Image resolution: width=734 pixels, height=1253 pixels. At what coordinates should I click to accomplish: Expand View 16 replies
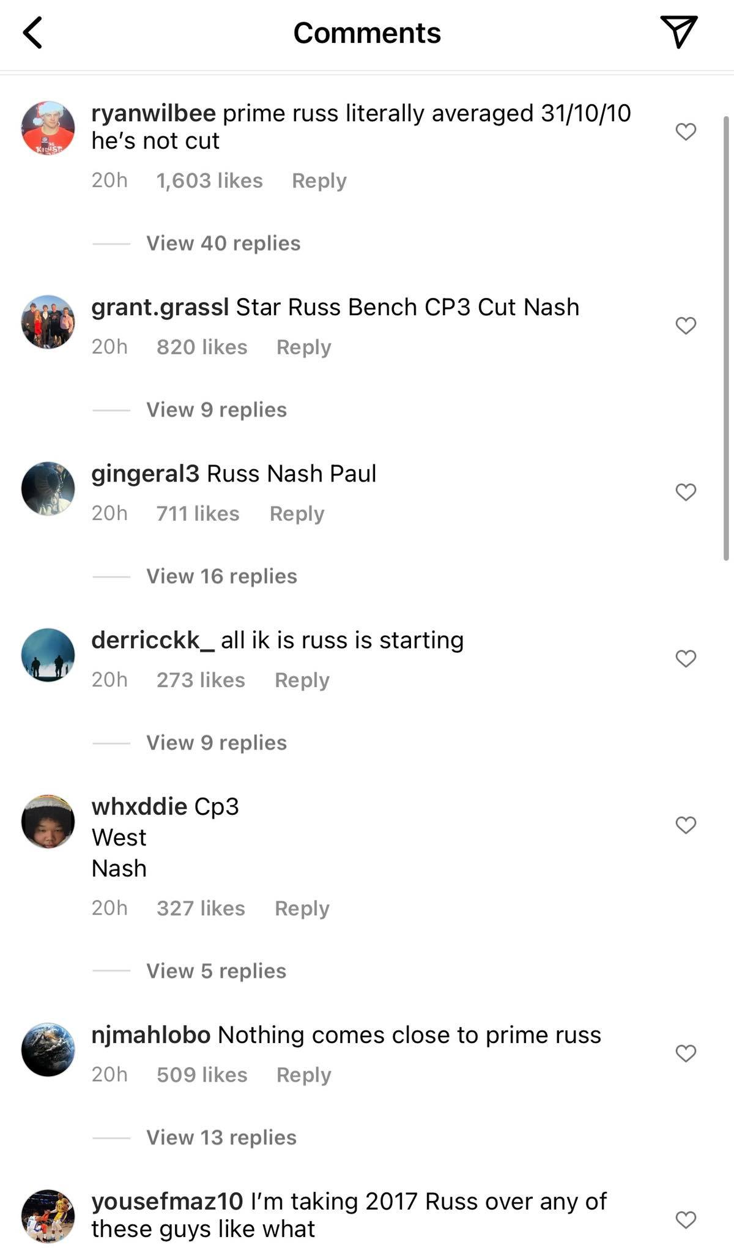[x=221, y=576]
